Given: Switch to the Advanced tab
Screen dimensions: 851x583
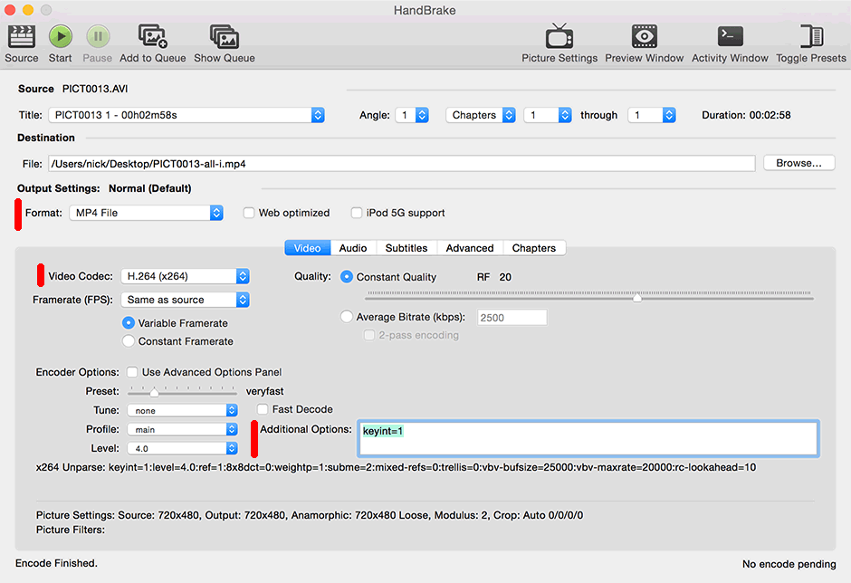Looking at the screenshot, I should click(470, 248).
